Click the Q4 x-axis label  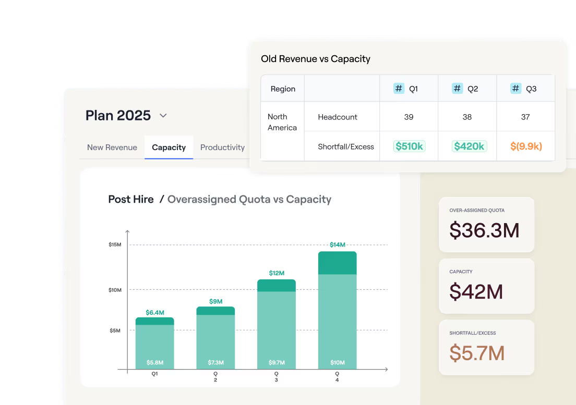tap(337, 377)
